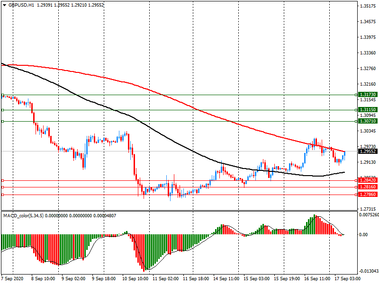Click the 1.33975 price axis value
The height and width of the screenshot is (284, 379).
(x=368, y=37)
